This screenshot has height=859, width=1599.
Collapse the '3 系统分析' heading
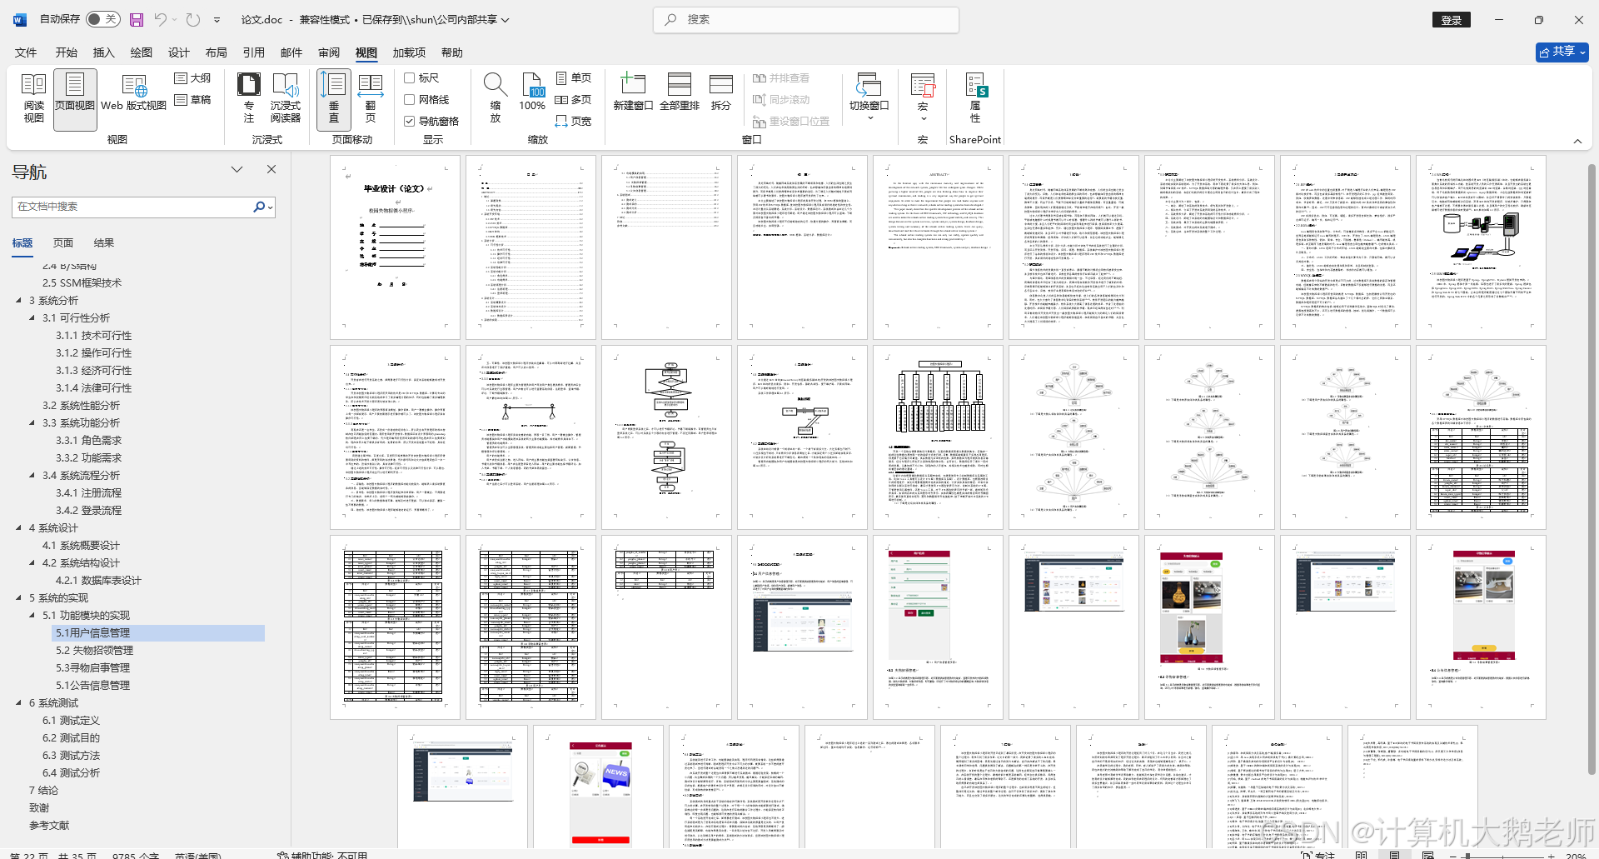[x=18, y=300]
